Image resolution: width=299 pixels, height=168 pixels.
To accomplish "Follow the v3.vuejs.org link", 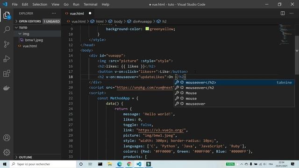I will 161,130.
